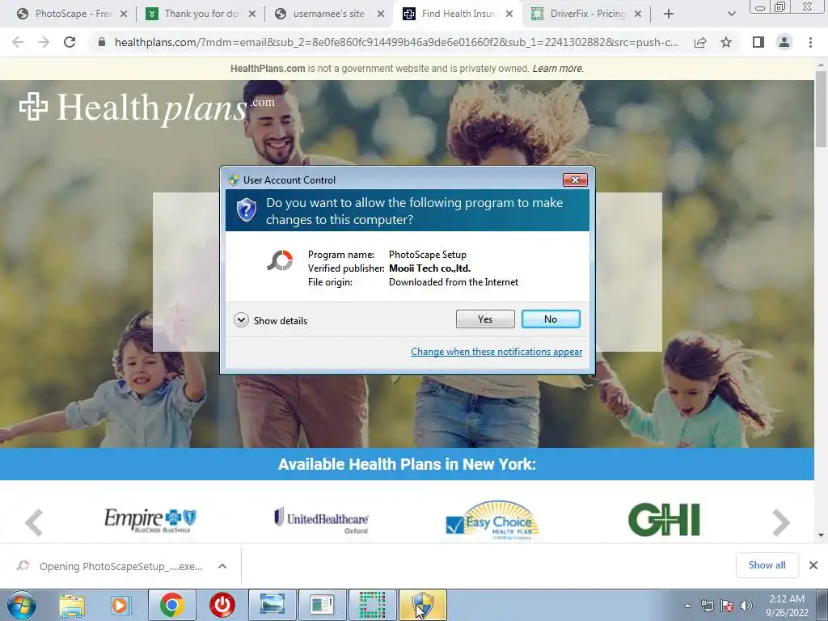Click the page vertical scrollbar thumb
The height and width of the screenshot is (621, 828).
[821, 108]
